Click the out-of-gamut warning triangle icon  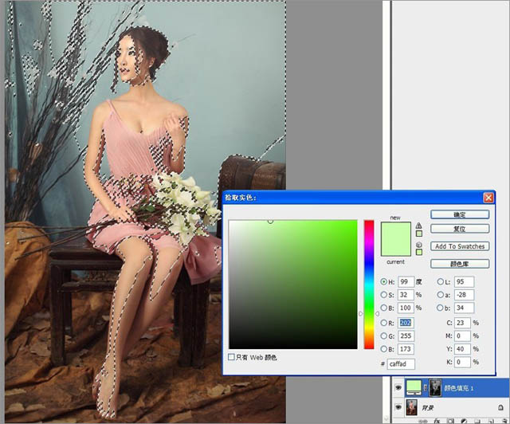[419, 226]
